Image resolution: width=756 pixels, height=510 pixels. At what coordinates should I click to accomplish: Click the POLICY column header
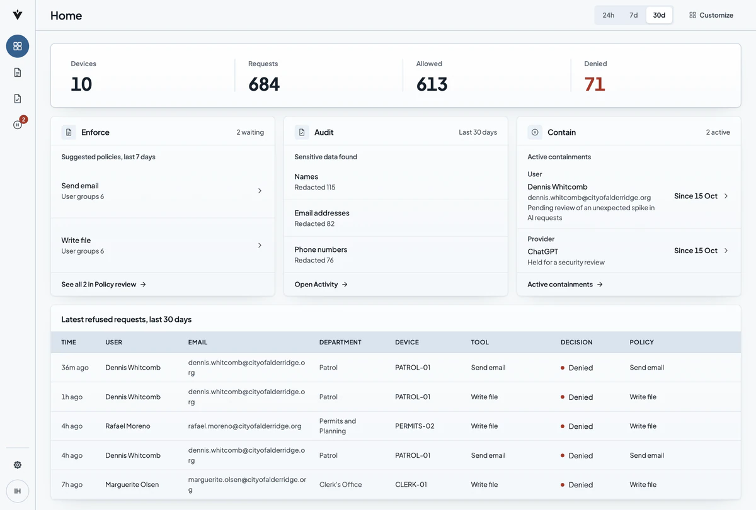click(642, 343)
